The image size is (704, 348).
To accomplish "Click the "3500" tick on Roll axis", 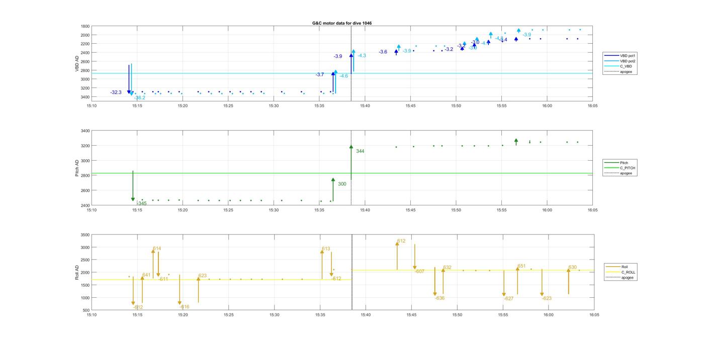I will [85, 235].
